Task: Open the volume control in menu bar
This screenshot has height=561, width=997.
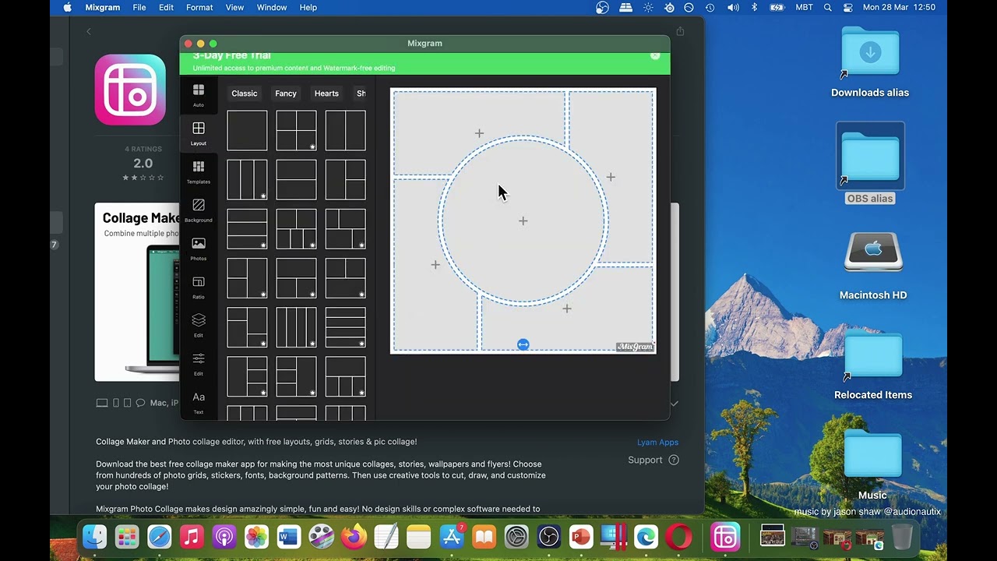Action: 733,7
